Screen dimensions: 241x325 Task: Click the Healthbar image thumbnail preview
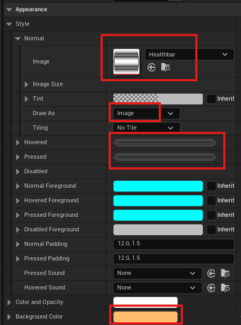[x=126, y=61]
